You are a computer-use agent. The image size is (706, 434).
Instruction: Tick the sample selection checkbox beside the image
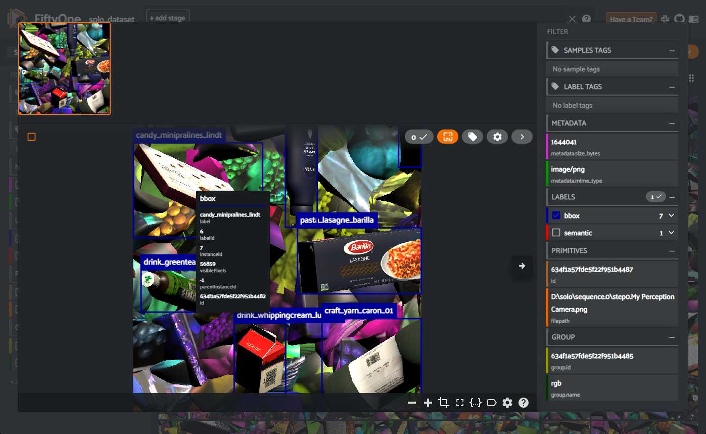[x=32, y=137]
